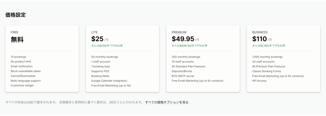Click 'Supports POS' feature line
This screenshot has width=326, height=116.
[100, 71]
